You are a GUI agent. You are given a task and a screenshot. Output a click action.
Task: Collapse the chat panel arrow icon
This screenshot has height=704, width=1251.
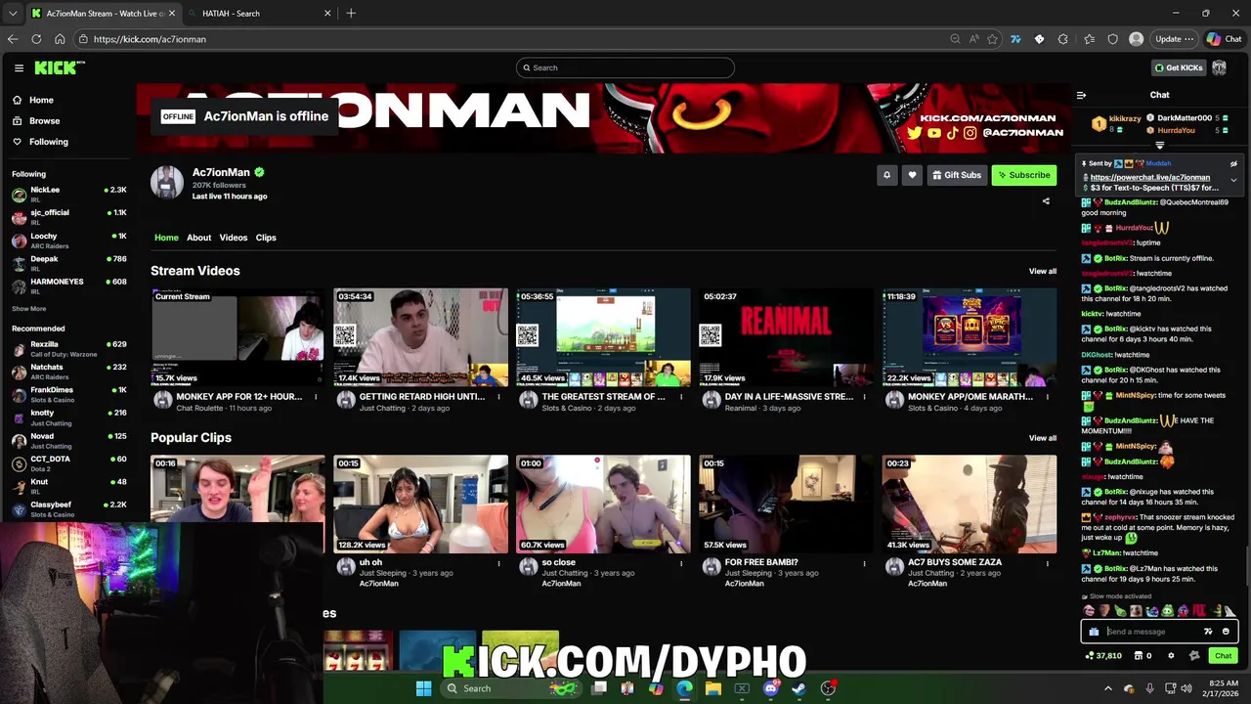coord(1081,95)
